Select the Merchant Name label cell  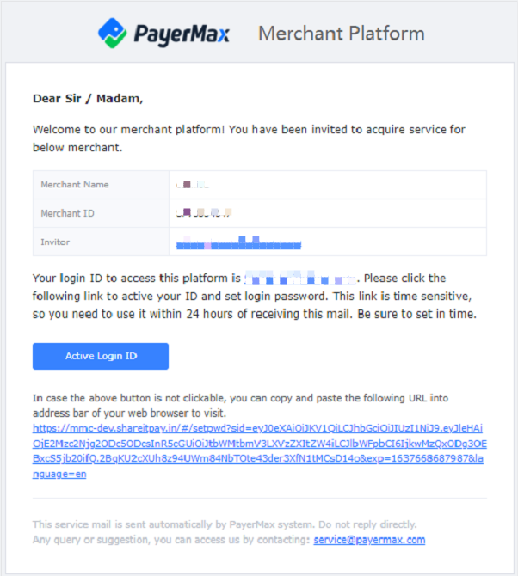(x=101, y=185)
